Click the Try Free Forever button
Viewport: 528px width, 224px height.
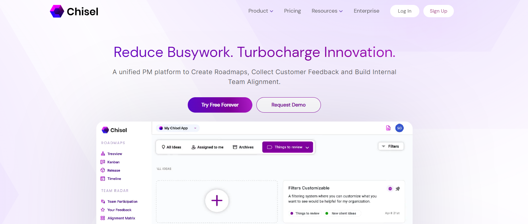click(x=220, y=105)
